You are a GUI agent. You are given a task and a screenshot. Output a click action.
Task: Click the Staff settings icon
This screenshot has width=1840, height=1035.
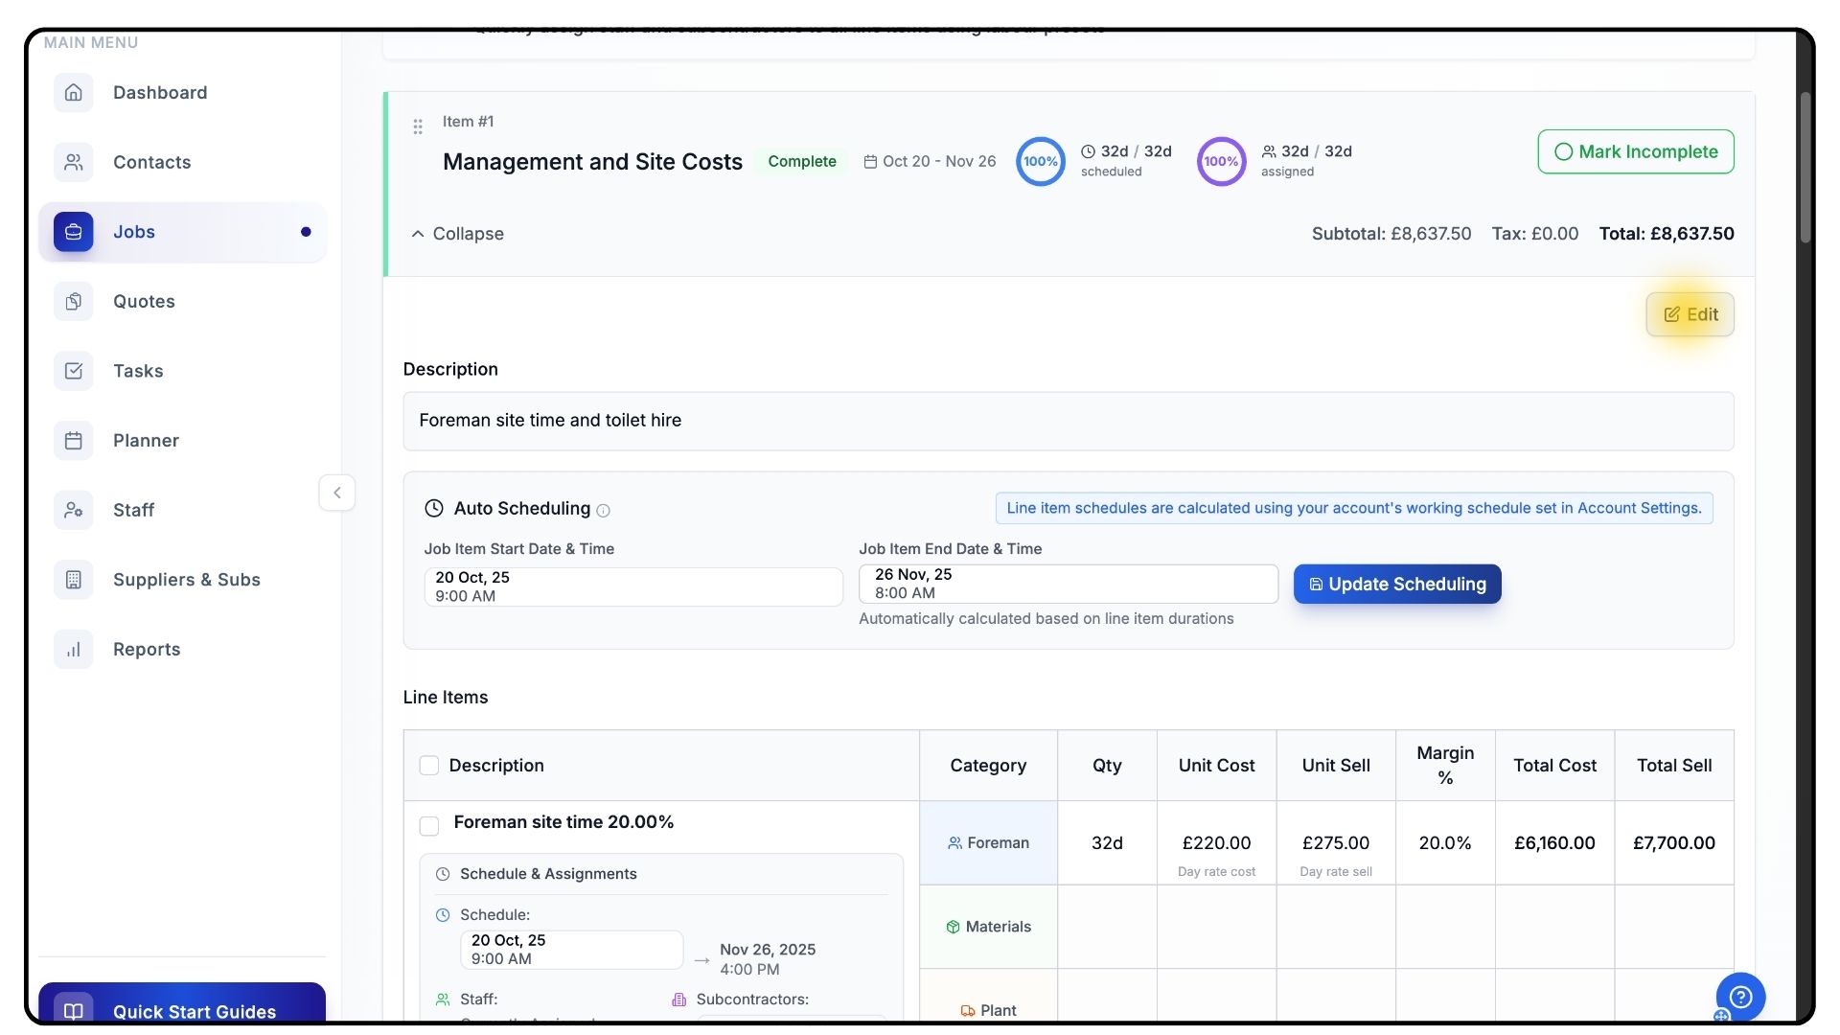click(x=74, y=510)
